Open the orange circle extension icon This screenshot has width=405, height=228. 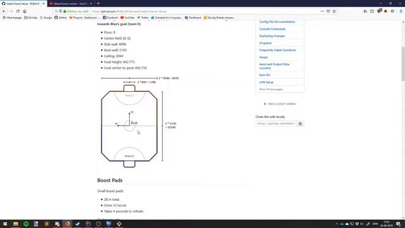tap(385, 11)
